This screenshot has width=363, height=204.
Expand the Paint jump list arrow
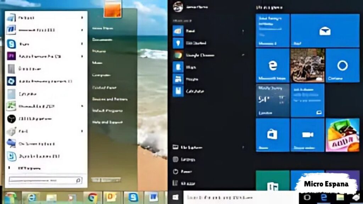[82, 131]
